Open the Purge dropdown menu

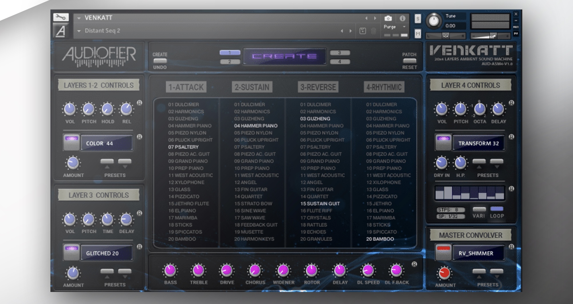[x=404, y=27]
